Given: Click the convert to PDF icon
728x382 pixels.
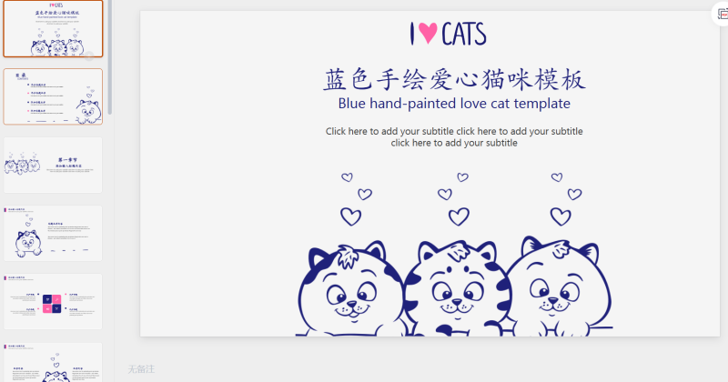Looking at the screenshot, I should pos(722,15).
